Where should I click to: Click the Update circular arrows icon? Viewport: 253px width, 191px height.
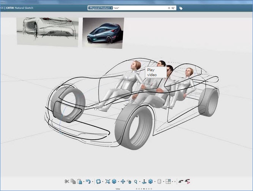coord(98,181)
